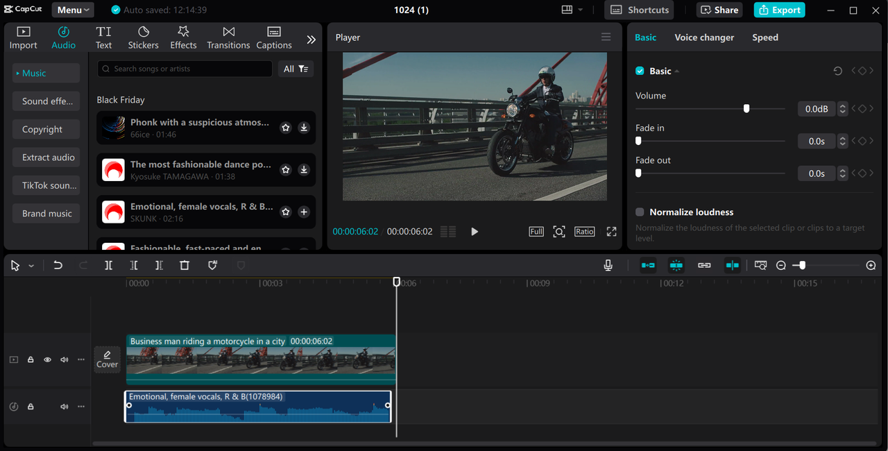888x451 pixels.
Task: Open the Player panel menu
Action: pos(606,37)
